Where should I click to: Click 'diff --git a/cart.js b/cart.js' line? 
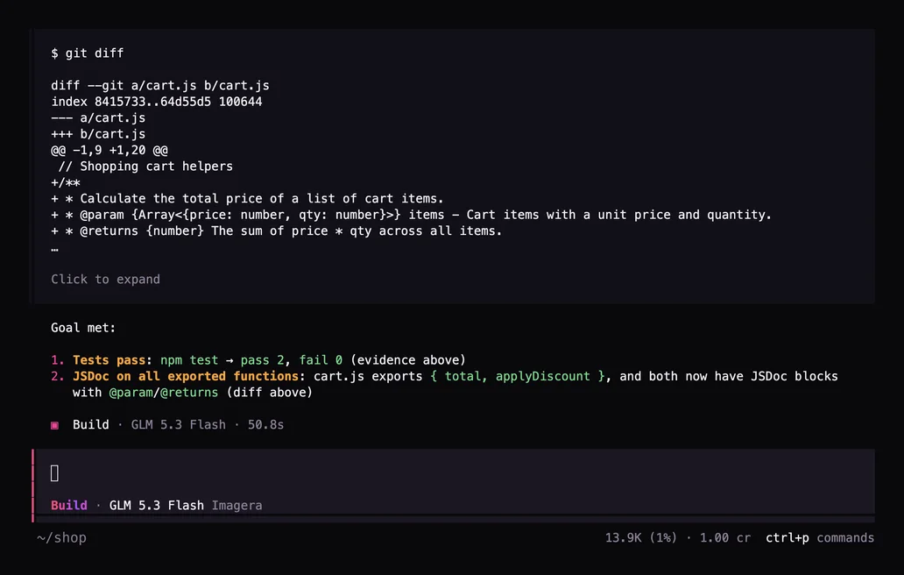pos(160,85)
